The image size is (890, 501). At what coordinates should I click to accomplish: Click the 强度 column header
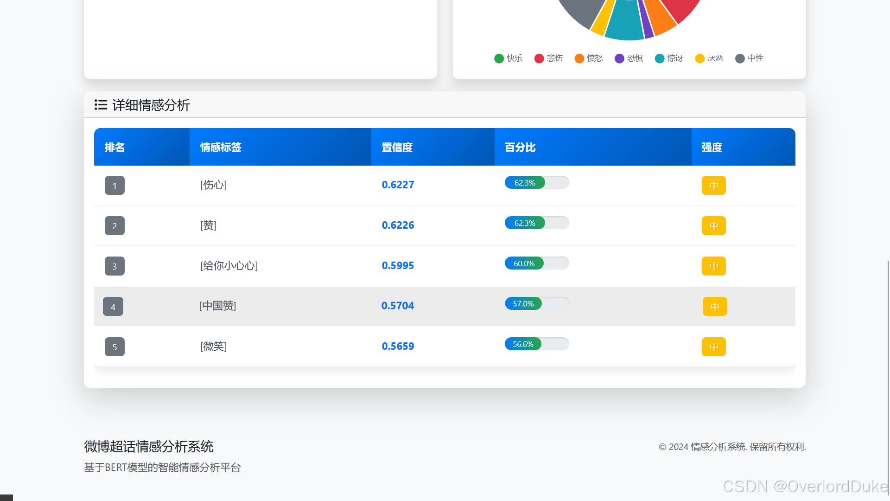click(744, 147)
